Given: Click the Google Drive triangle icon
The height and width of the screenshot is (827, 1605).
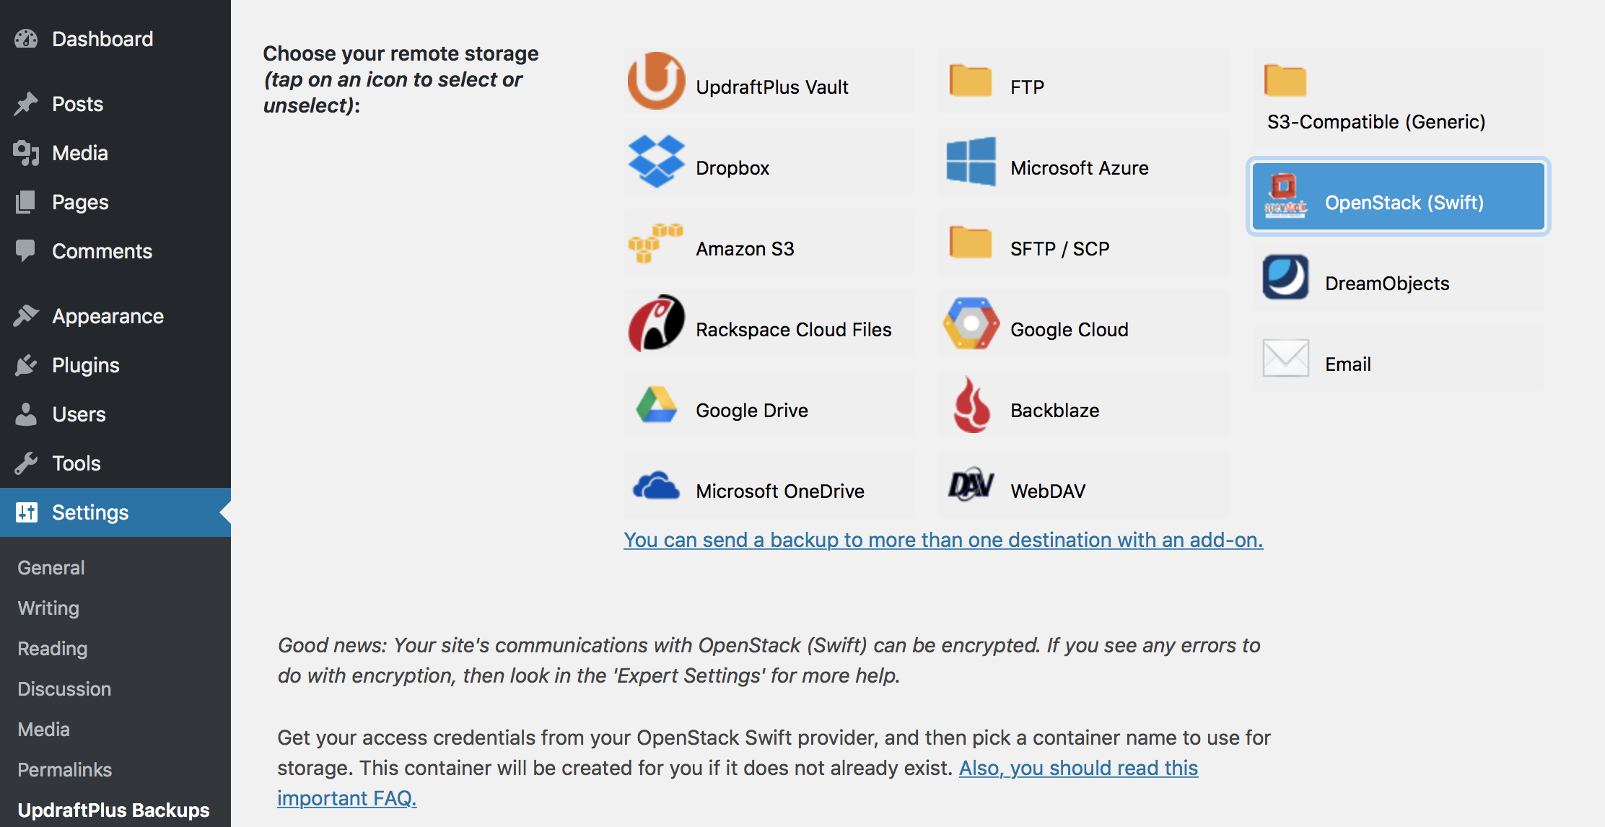Looking at the screenshot, I should tap(656, 404).
